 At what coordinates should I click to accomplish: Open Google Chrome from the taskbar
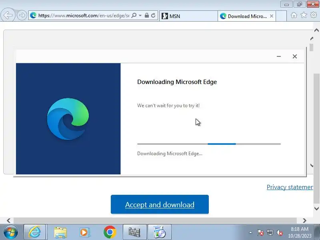[x=110, y=232]
